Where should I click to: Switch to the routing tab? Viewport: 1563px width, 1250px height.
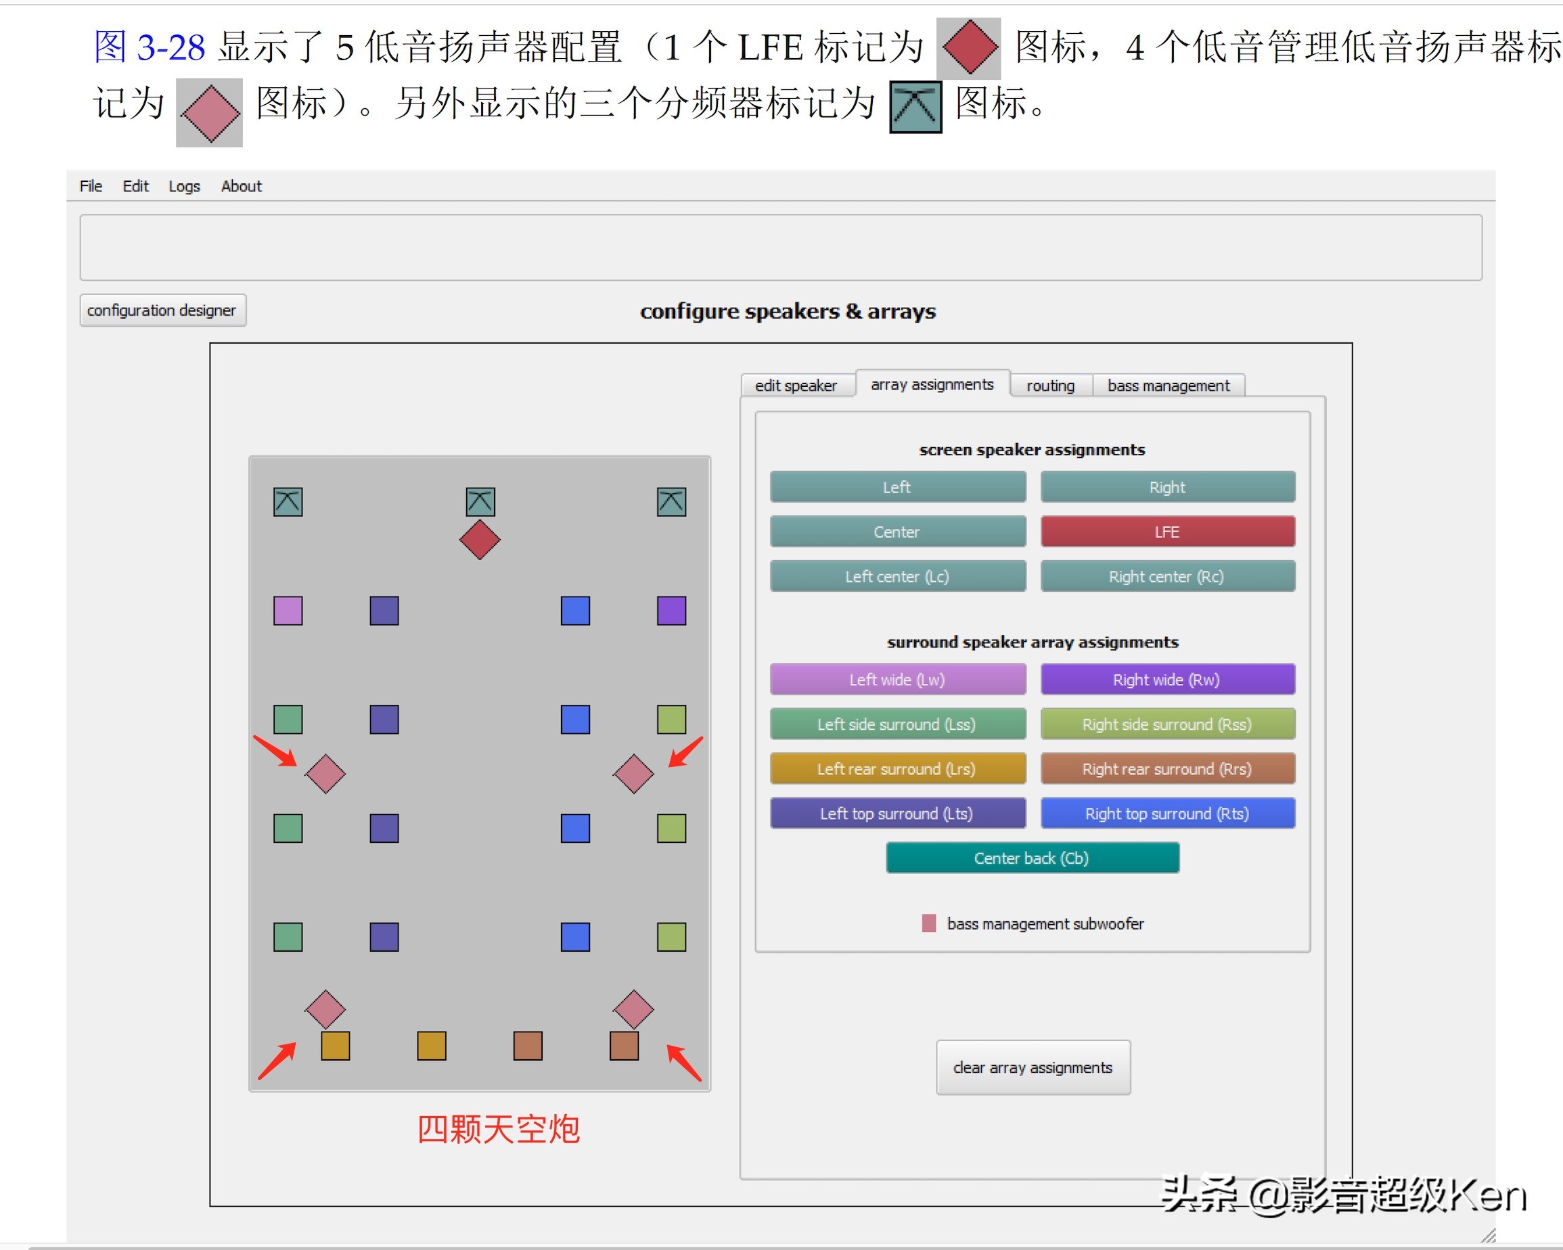point(1050,386)
